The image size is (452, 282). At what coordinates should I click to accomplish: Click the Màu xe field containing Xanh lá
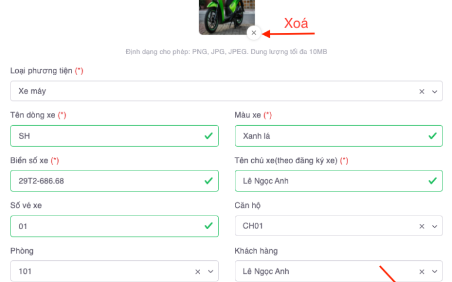(329, 136)
